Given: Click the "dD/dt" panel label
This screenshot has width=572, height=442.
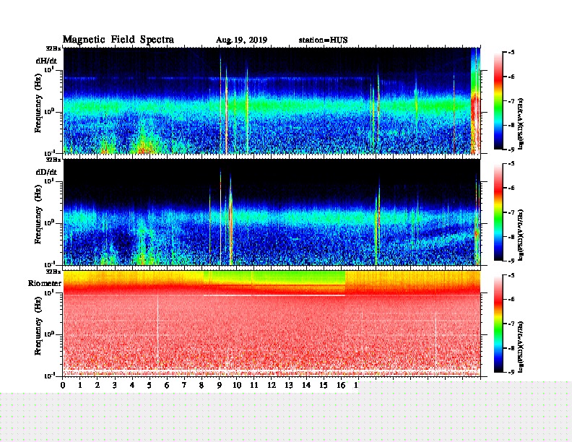Looking at the screenshot, I should click(46, 172).
